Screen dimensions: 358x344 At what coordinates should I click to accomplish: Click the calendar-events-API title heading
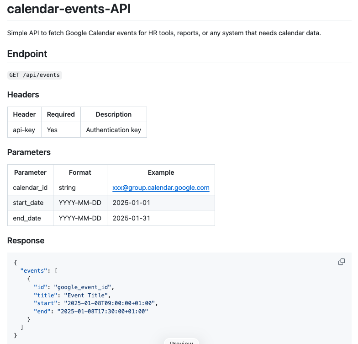tap(69, 9)
